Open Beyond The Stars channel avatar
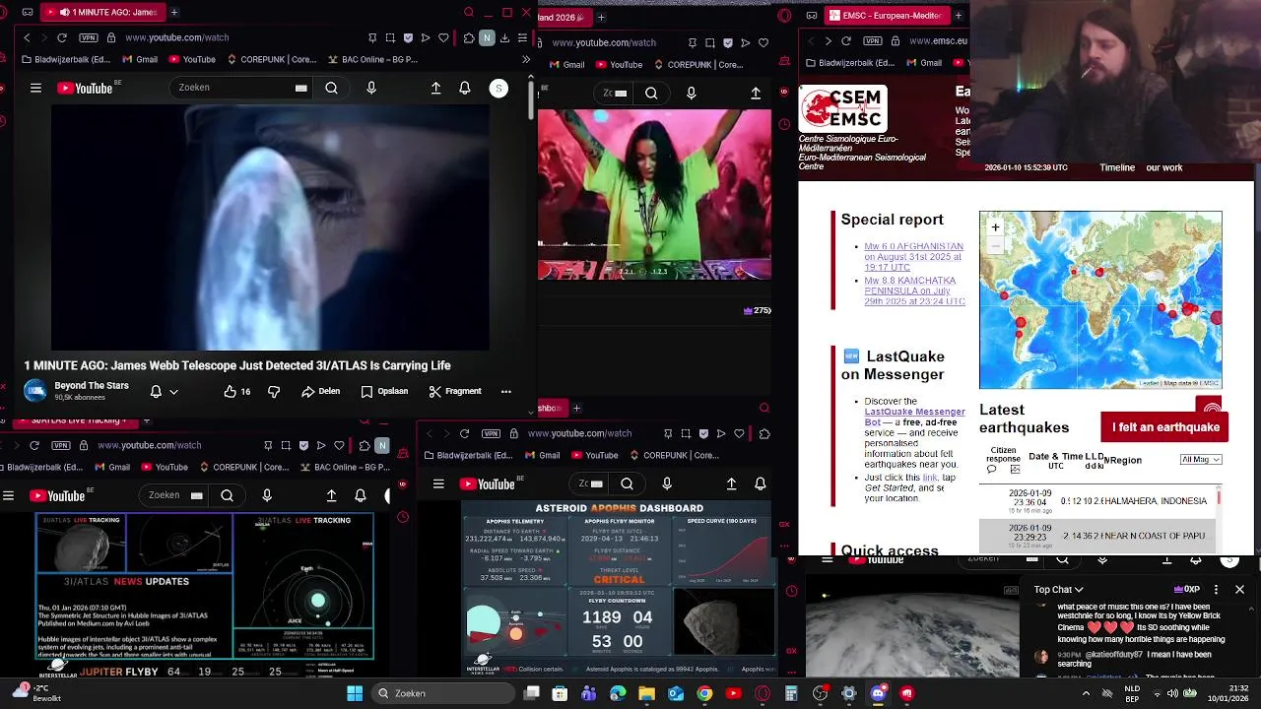1261x709 pixels. (35, 391)
